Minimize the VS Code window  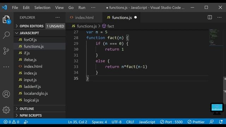(x=192, y=7)
